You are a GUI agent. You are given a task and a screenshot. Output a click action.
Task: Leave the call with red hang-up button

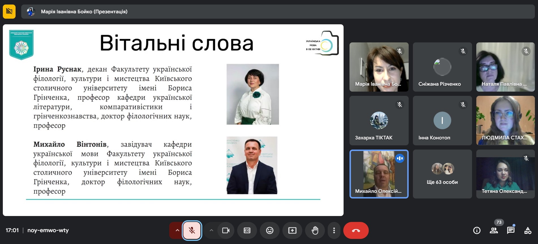pyautogui.click(x=356, y=230)
